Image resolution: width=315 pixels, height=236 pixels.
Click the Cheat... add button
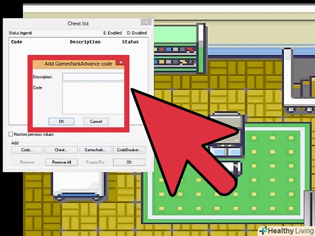click(x=61, y=150)
